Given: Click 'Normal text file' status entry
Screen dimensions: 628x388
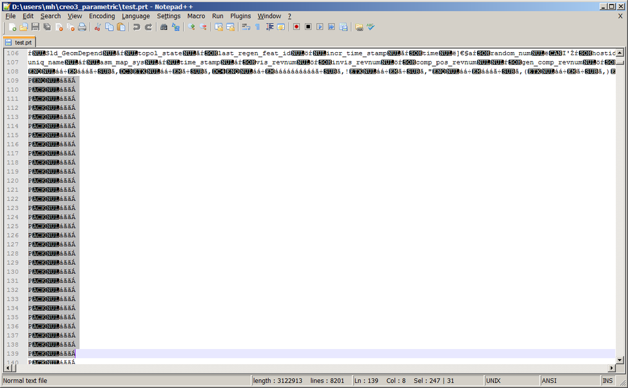Looking at the screenshot, I should coord(126,381).
